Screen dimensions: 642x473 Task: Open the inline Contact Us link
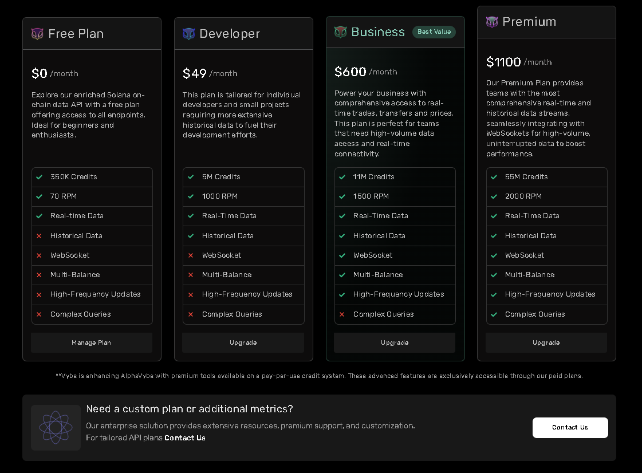pos(185,437)
